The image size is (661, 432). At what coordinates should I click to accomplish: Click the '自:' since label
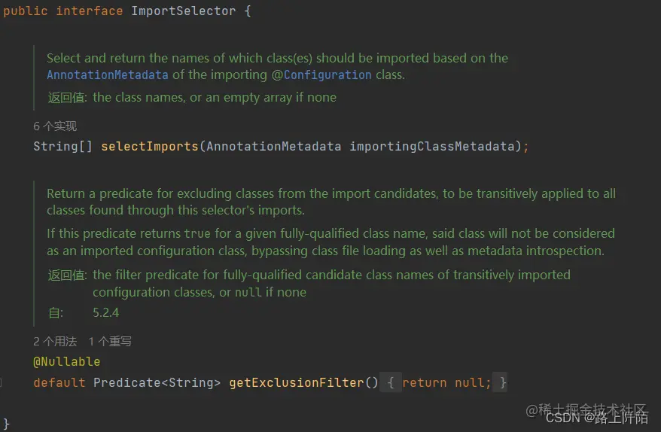tap(56, 313)
